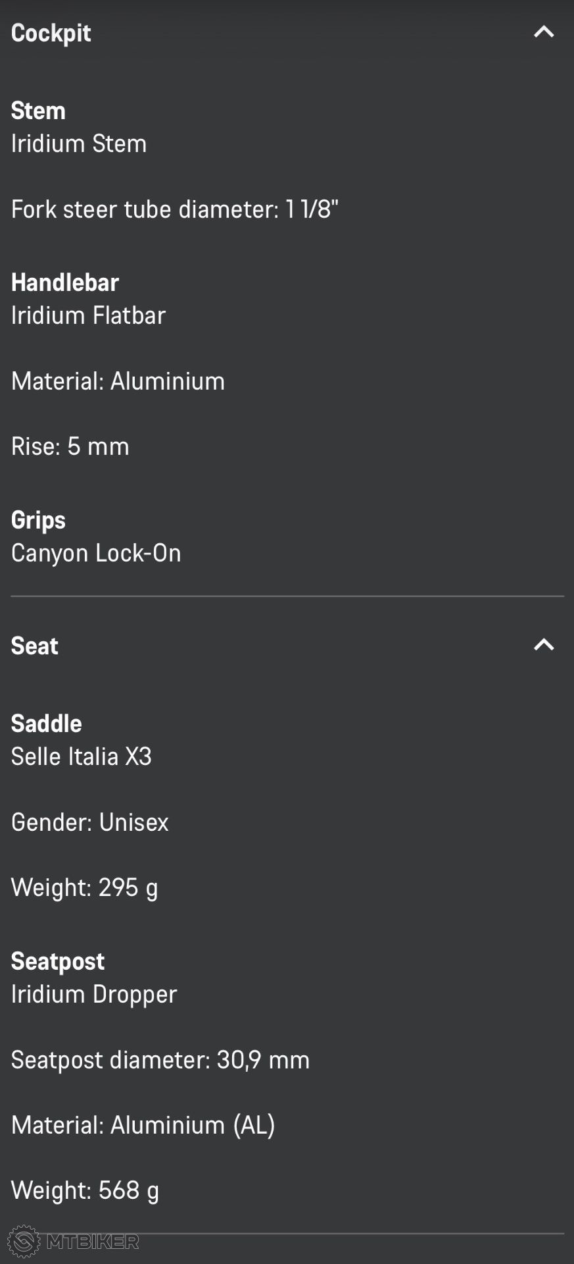This screenshot has width=574, height=1264.
Task: Tap the Handlebar label
Action: [65, 282]
